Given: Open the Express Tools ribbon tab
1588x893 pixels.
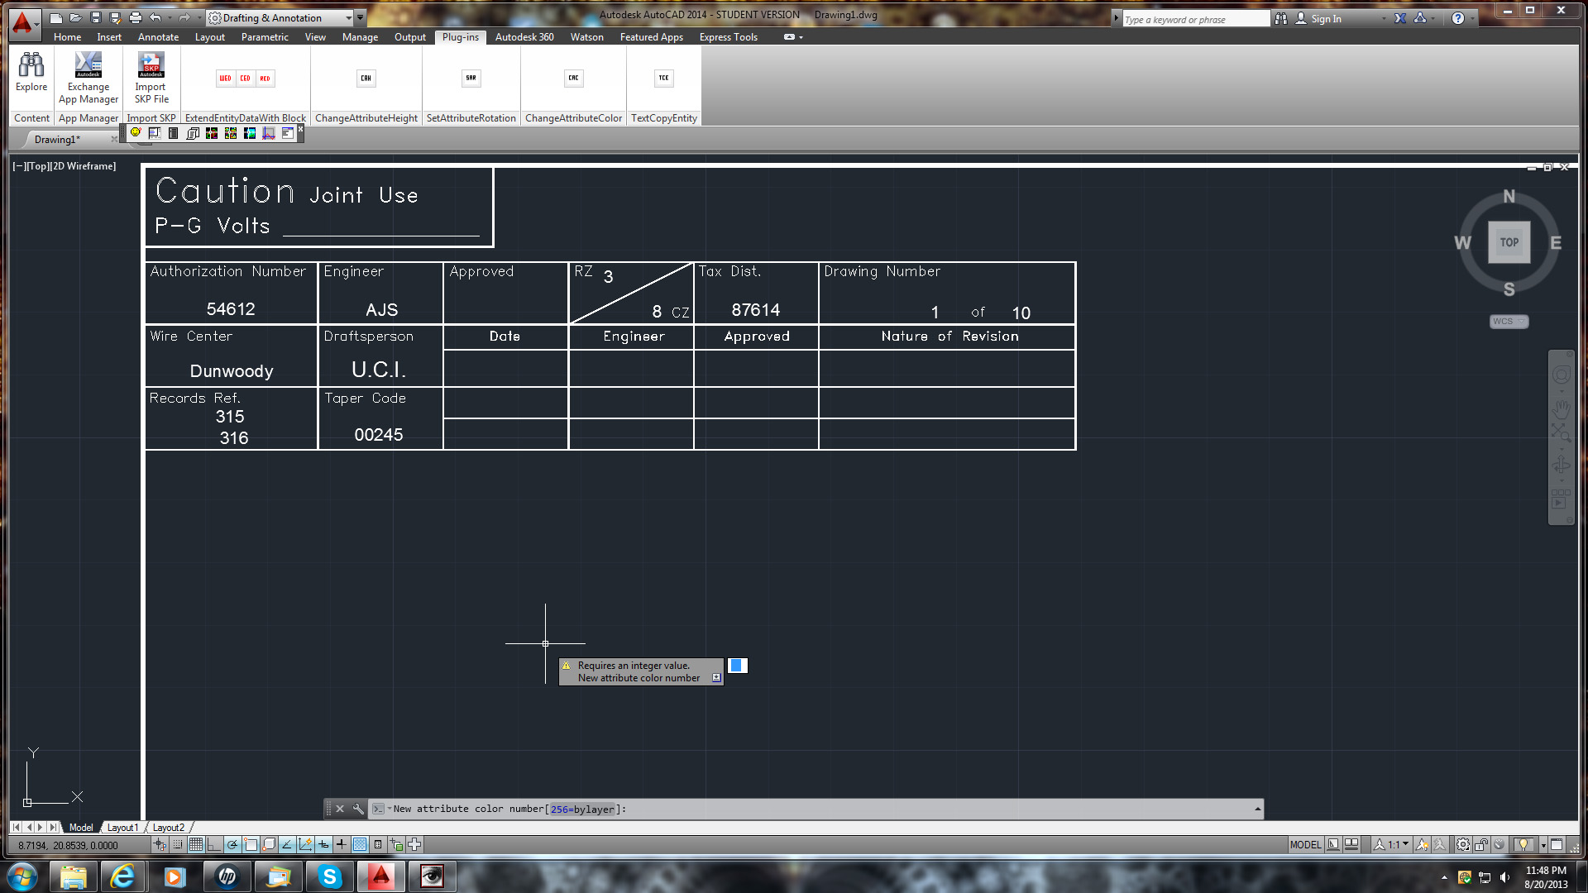Looking at the screenshot, I should [728, 37].
